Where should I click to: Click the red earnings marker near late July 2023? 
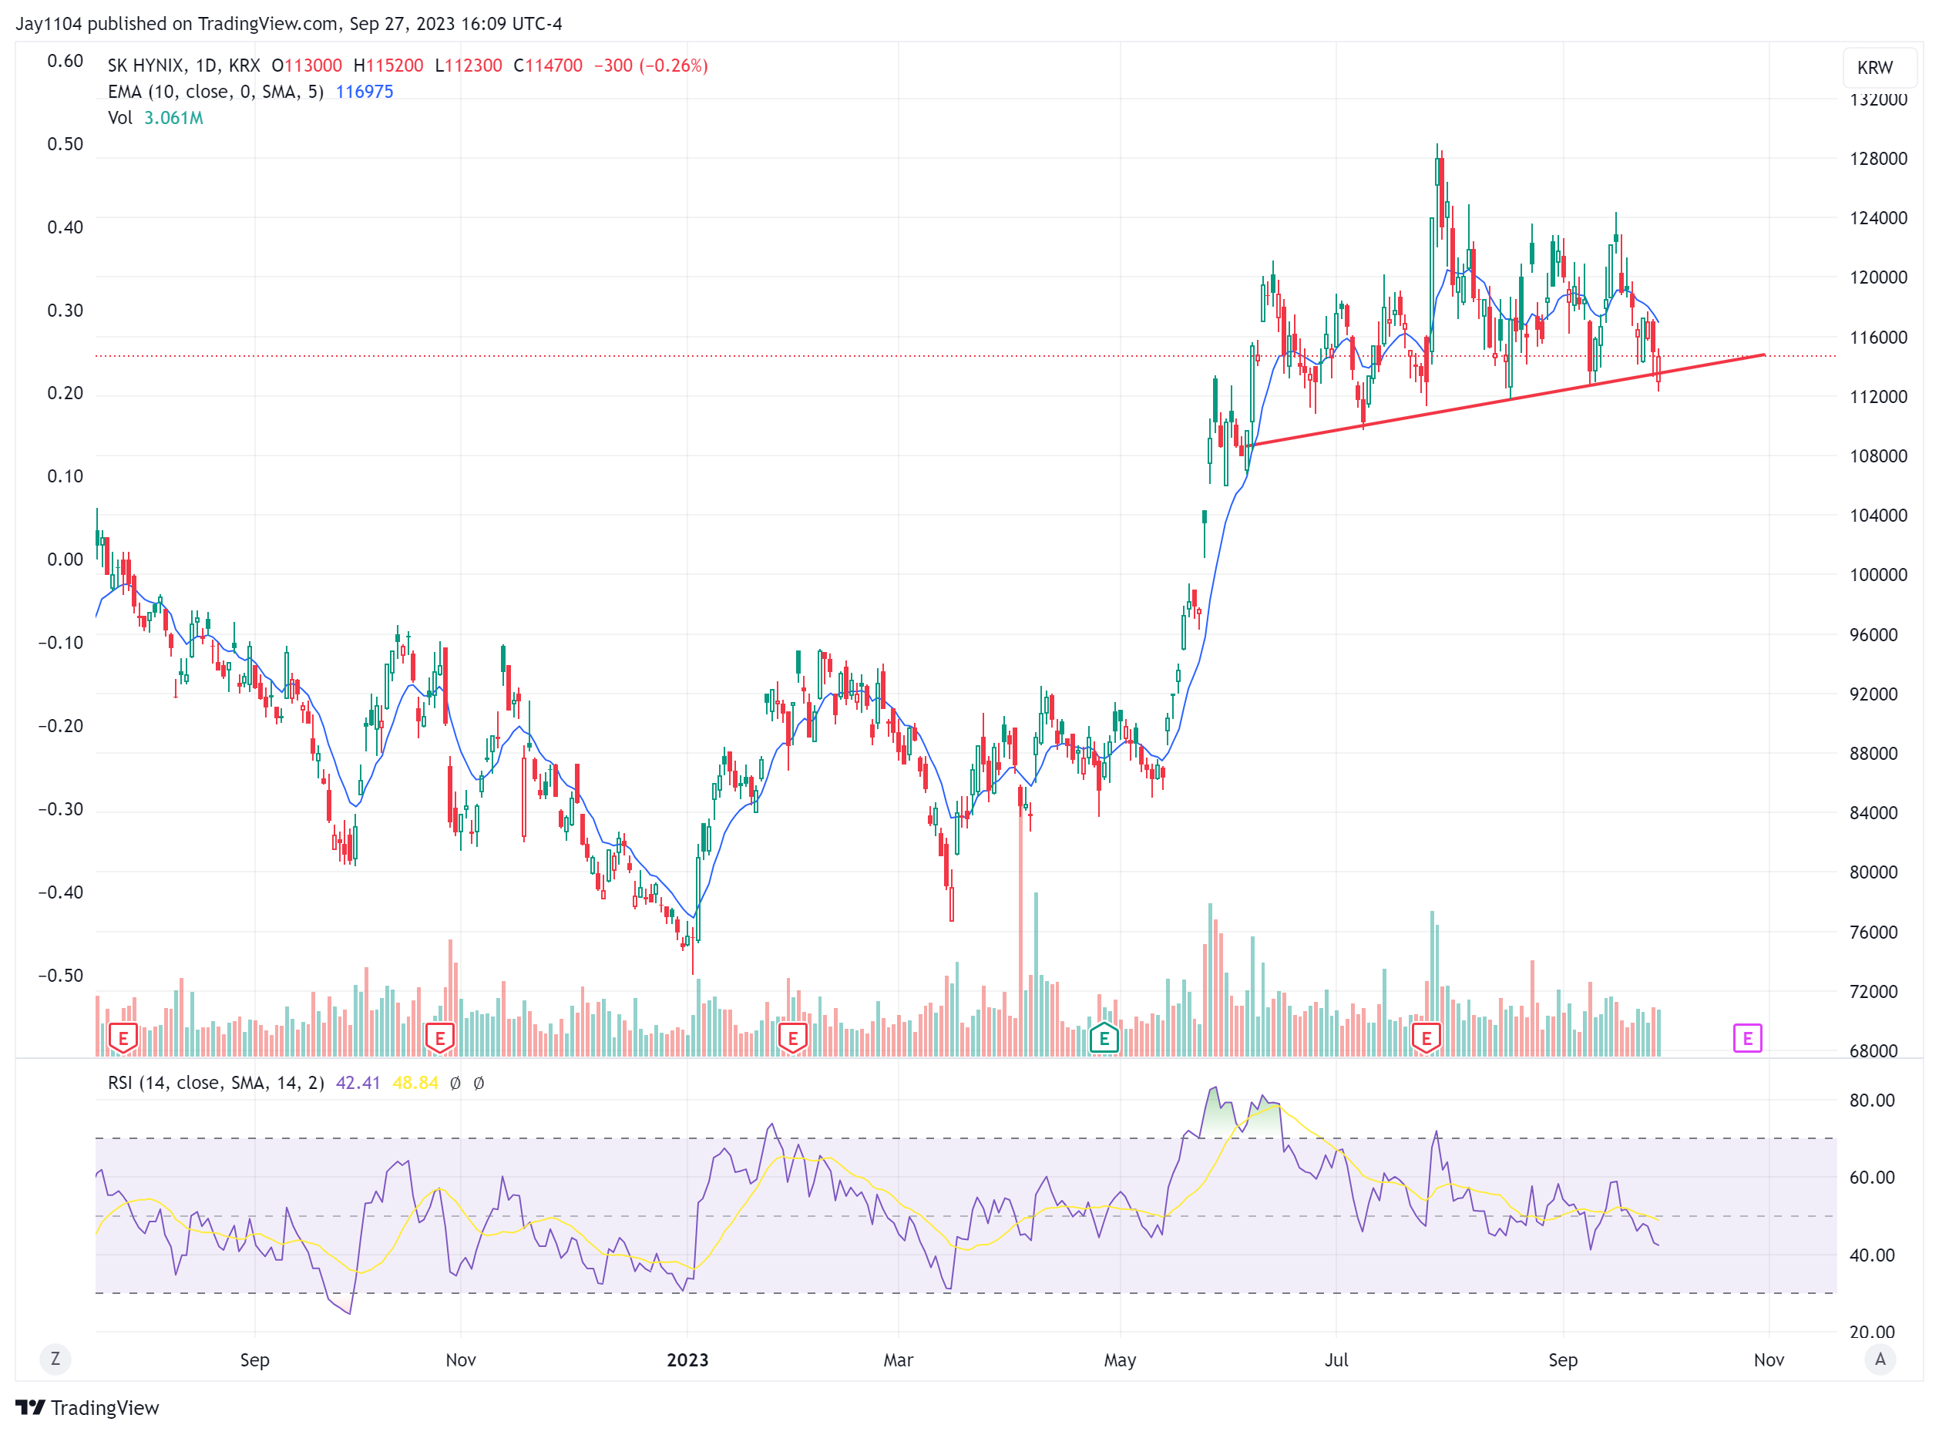point(1427,1038)
